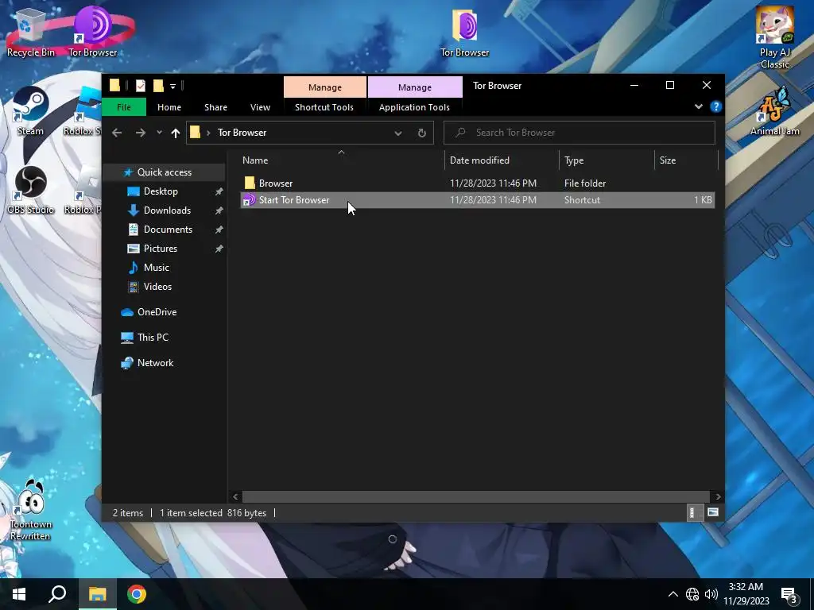Open This PC in the navigation pane
This screenshot has width=814, height=610.
(x=153, y=337)
